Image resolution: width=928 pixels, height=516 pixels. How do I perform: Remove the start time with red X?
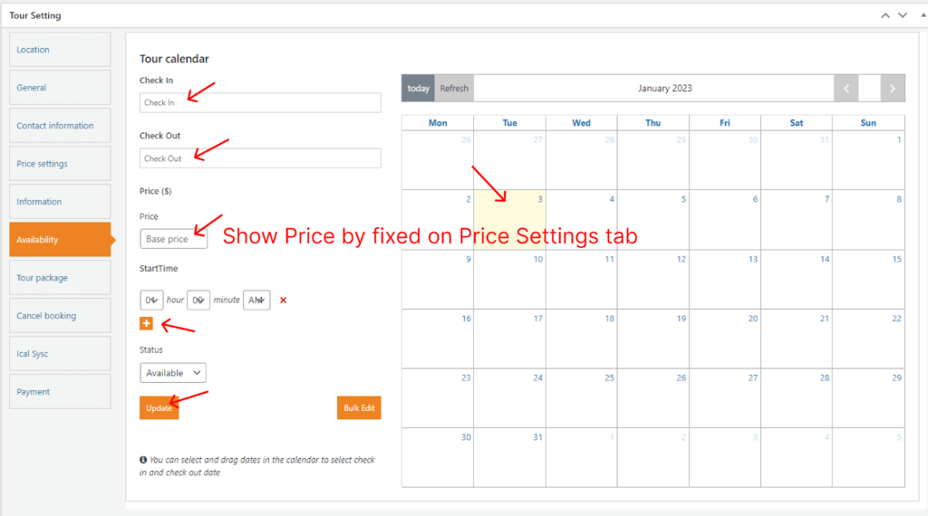pos(283,300)
